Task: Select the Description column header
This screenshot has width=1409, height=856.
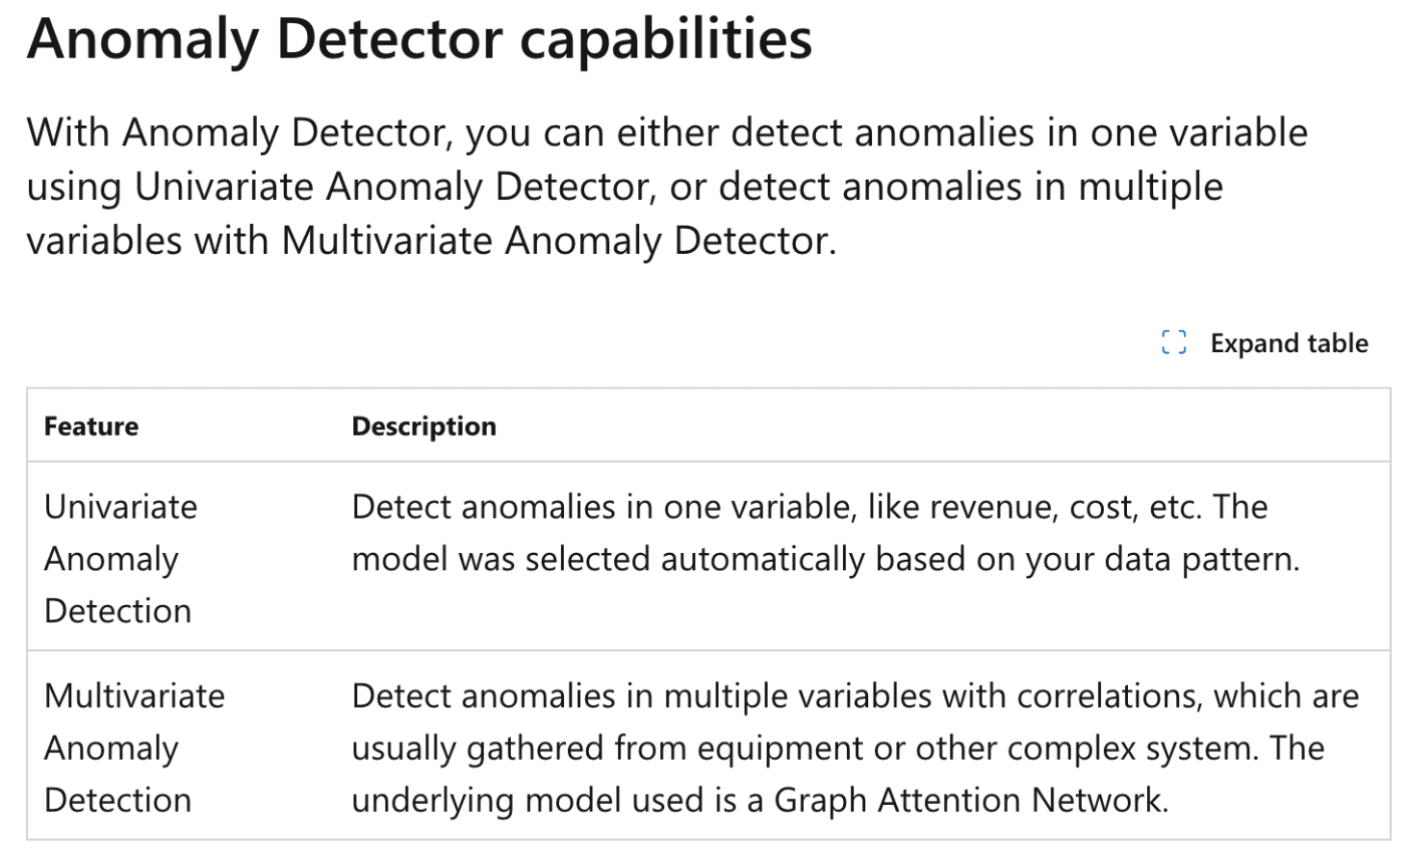Action: click(x=423, y=426)
